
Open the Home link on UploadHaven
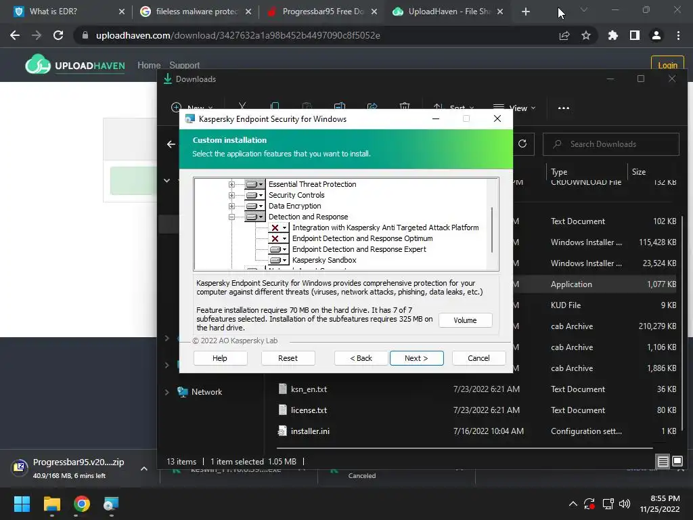149,65
